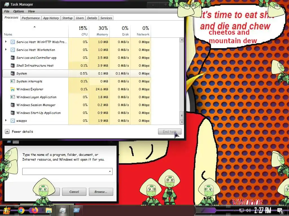Switch to the Users tab
This screenshot has width=289, height=216.
(x=80, y=18)
